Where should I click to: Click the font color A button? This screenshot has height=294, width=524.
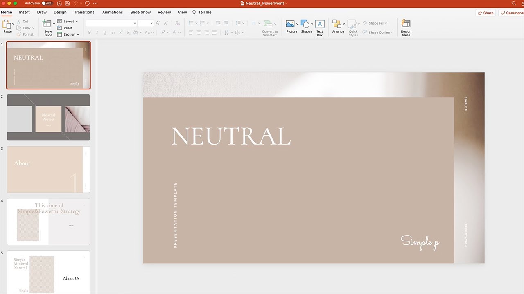tap(174, 33)
